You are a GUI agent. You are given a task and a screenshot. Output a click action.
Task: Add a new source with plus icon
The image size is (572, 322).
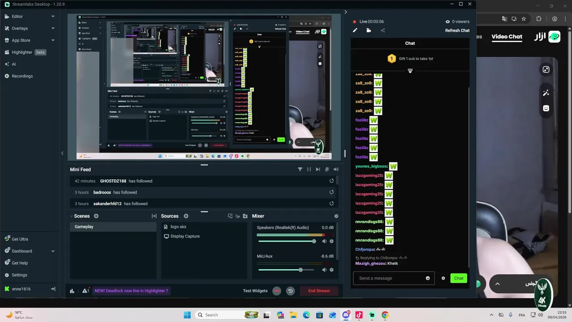pos(186,216)
